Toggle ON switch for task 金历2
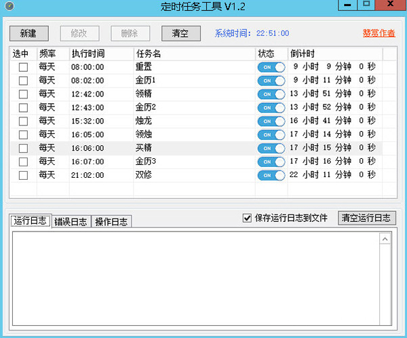This screenshot has height=338, width=407. [271, 108]
